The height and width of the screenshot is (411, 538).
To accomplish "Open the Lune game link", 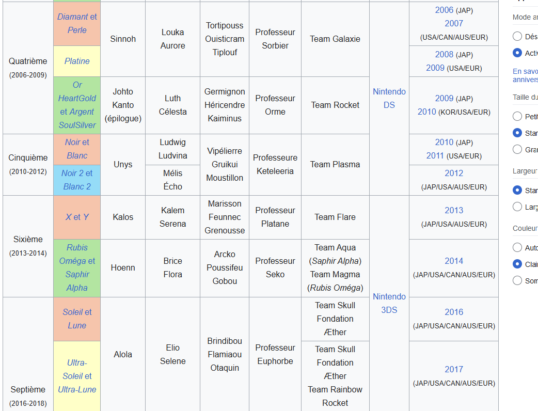I will (x=77, y=326).
